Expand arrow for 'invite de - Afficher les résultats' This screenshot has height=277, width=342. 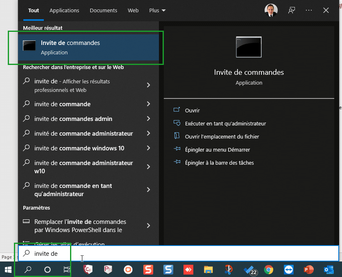149,85
